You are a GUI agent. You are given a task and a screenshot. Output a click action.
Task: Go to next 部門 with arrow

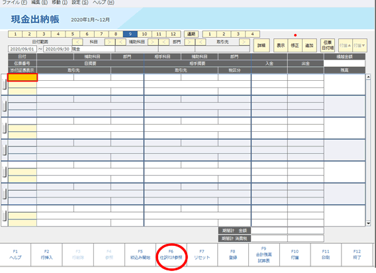pos(189,42)
